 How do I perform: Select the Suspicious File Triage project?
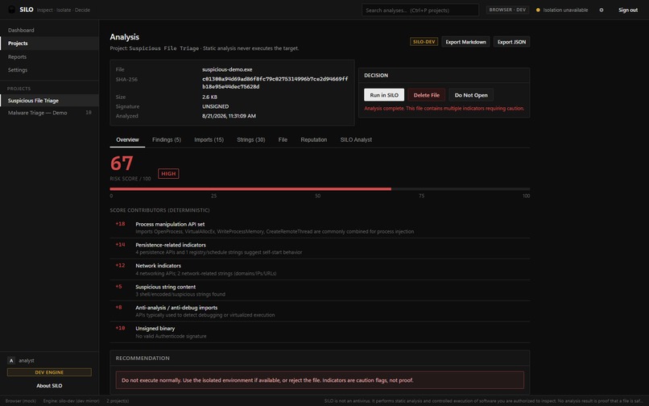point(49,100)
